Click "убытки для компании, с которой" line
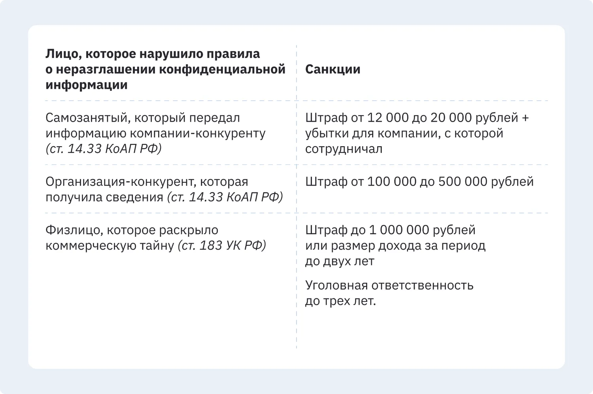Viewport: 593px width, 394px height. coord(404,133)
